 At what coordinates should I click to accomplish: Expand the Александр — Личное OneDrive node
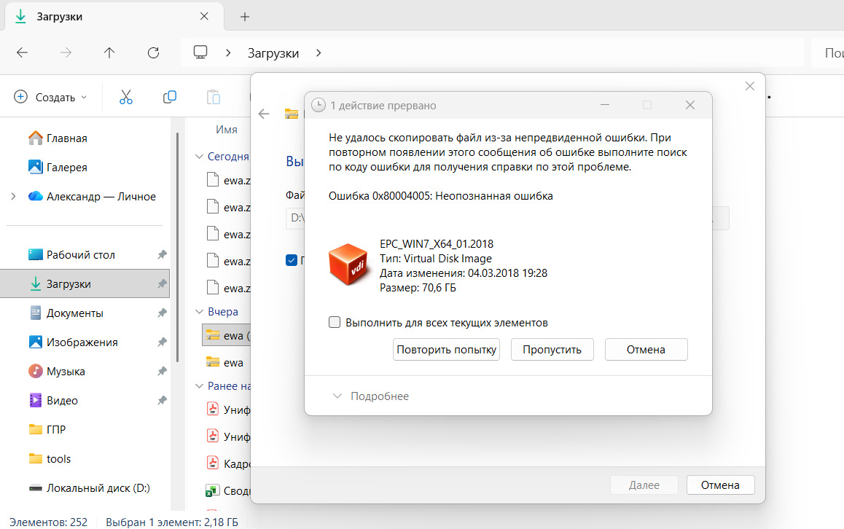tap(13, 197)
